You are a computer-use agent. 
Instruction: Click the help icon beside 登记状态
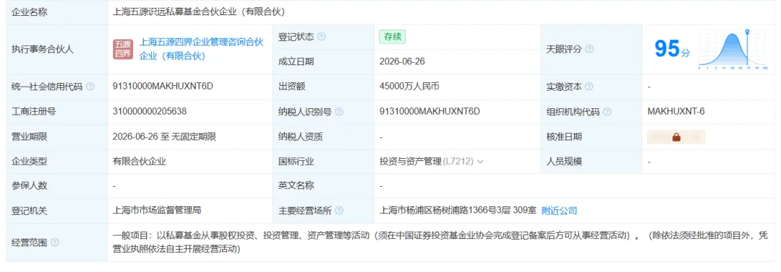coord(322,37)
